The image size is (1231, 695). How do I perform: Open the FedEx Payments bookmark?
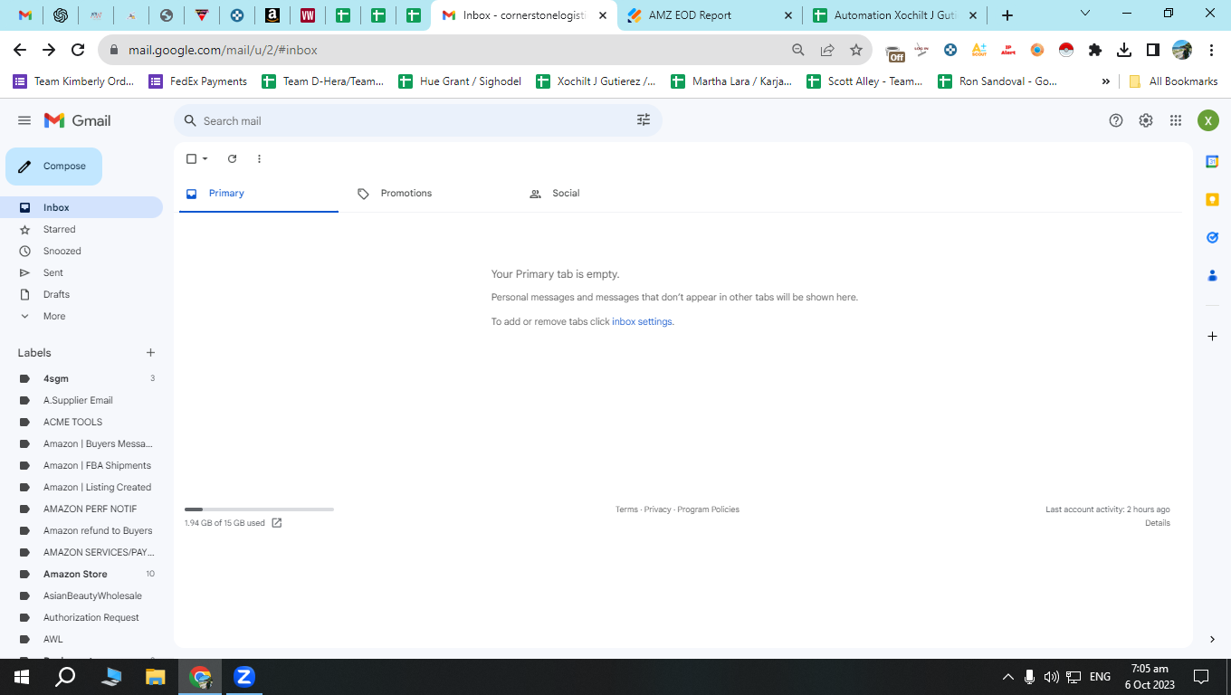[x=198, y=81]
